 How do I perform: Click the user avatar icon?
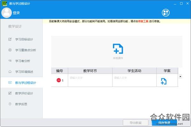(7, 13)
